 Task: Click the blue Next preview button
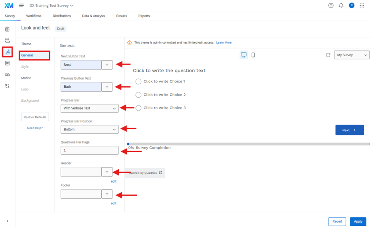[350, 130]
